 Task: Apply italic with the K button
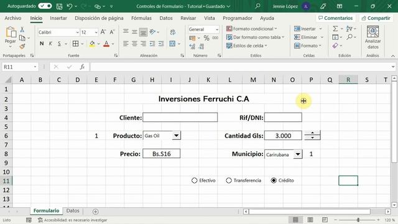point(50,44)
